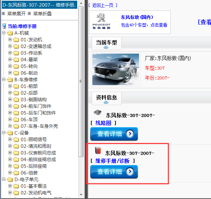Open the 资料信息 tab
Image resolution: width=211 pixels, height=199 pixels.
pyautogui.click(x=106, y=98)
